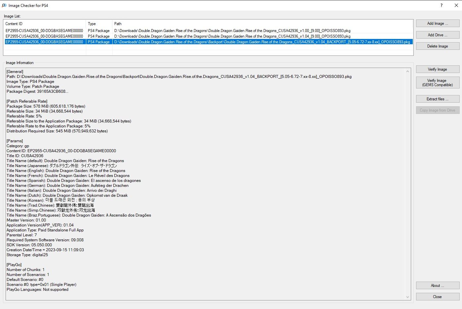Image resolution: width=462 pixels, height=309 pixels.
Task: Sort list by Content ID column header
Action: pyautogui.click(x=44, y=24)
